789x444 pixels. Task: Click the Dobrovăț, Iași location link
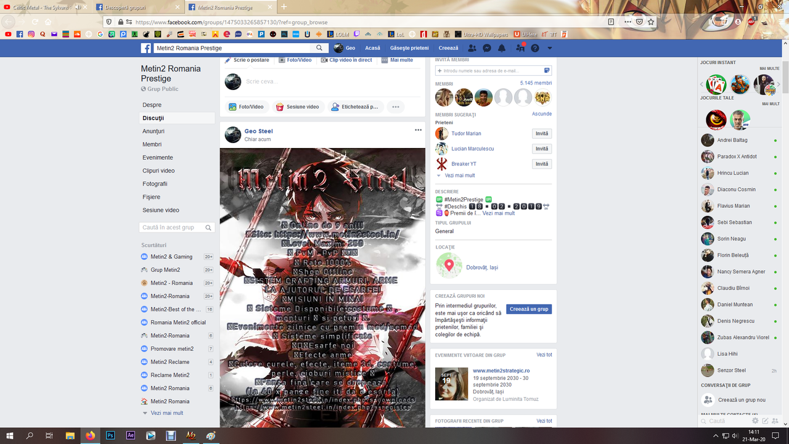482,267
